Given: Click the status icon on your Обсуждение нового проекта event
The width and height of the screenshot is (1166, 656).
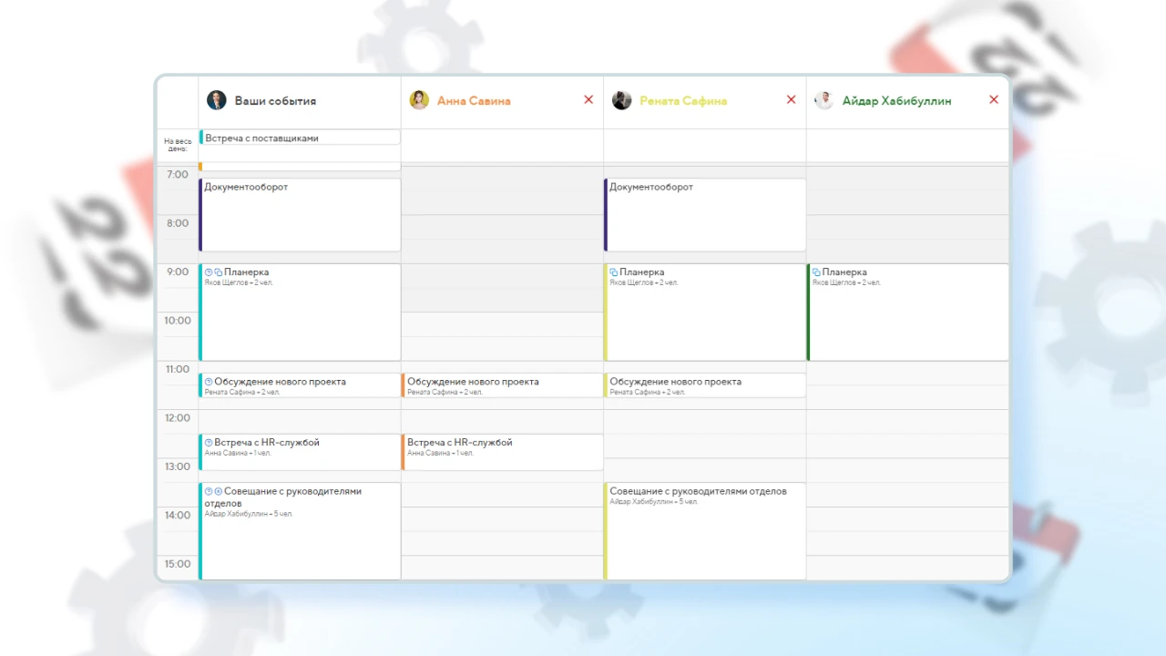Looking at the screenshot, I should tap(209, 382).
